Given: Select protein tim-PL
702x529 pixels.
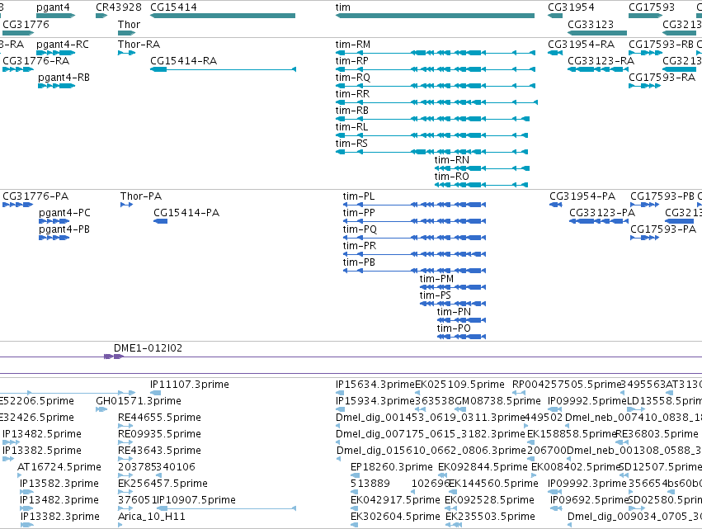Looking at the screenshot, I should pyautogui.click(x=415, y=205).
